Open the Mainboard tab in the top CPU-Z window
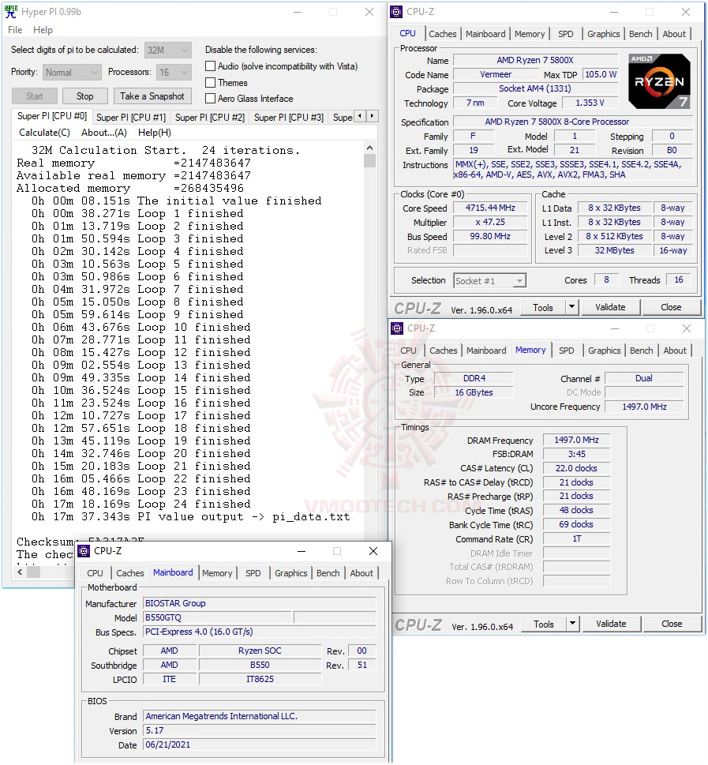This screenshot has height=765, width=708. 485,34
